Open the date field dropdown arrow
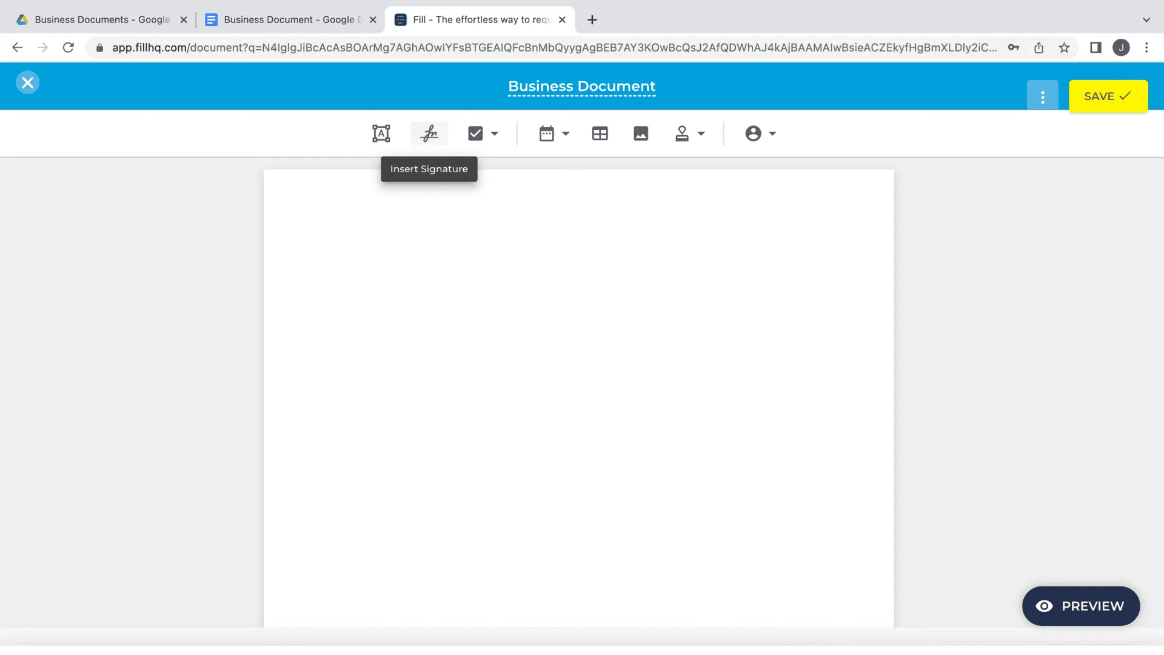Screen dimensions: 1164x655 click(x=566, y=133)
